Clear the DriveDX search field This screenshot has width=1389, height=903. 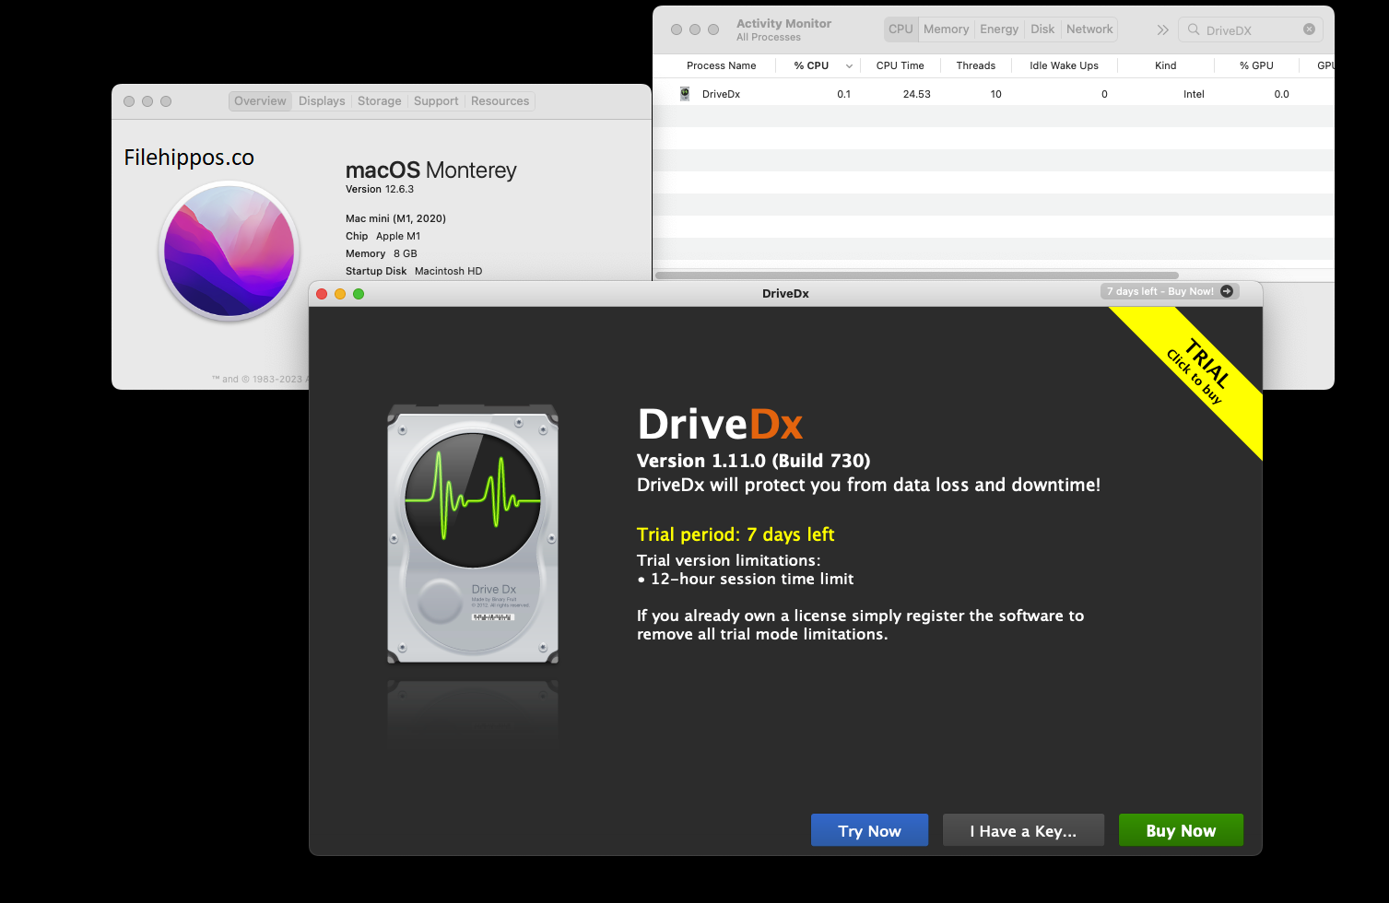(1309, 29)
